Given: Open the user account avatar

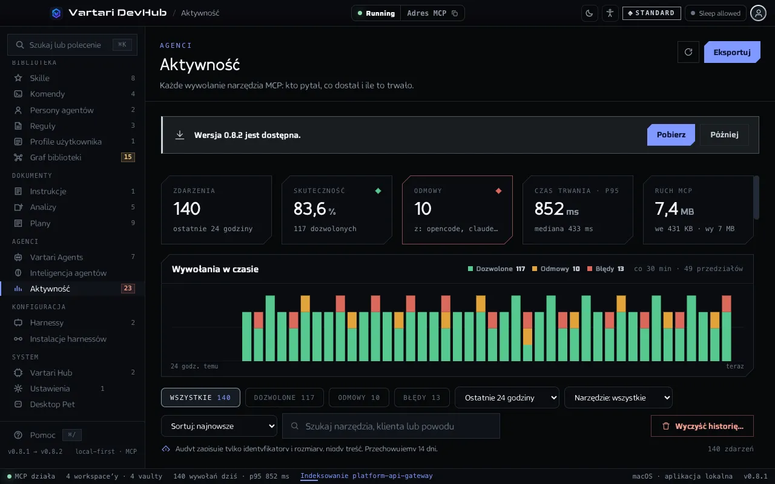Looking at the screenshot, I should (x=758, y=13).
